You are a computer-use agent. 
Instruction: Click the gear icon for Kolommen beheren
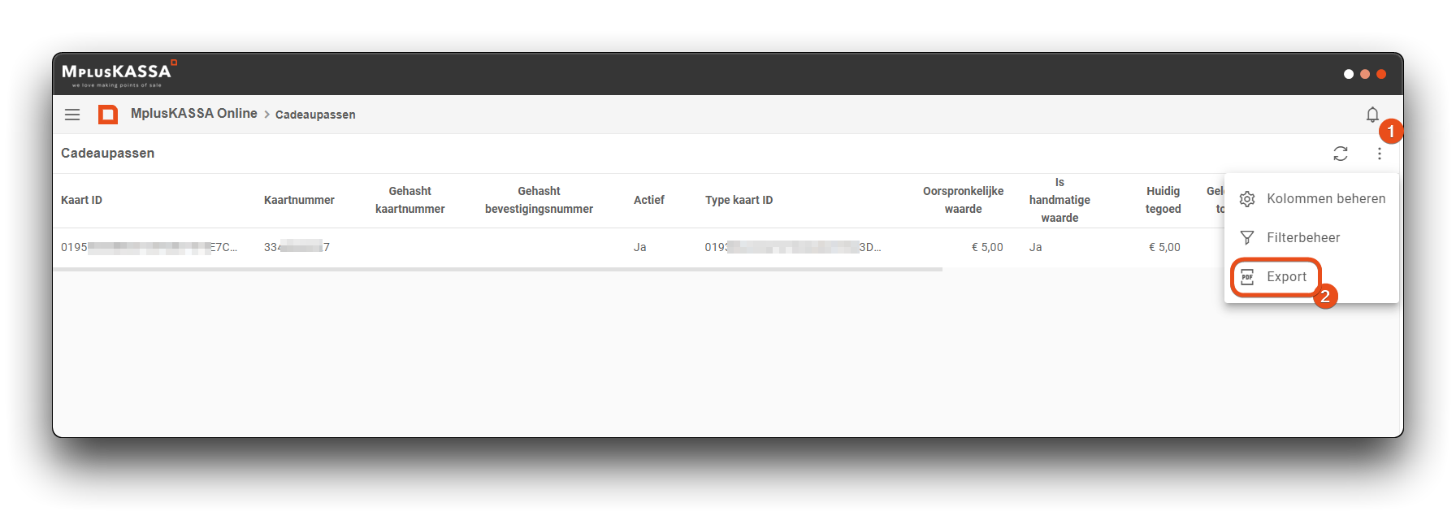(1247, 199)
